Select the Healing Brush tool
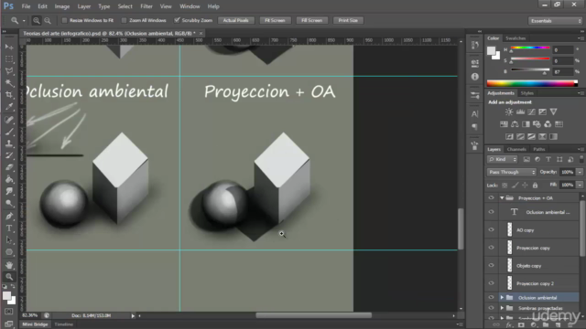 point(9,120)
